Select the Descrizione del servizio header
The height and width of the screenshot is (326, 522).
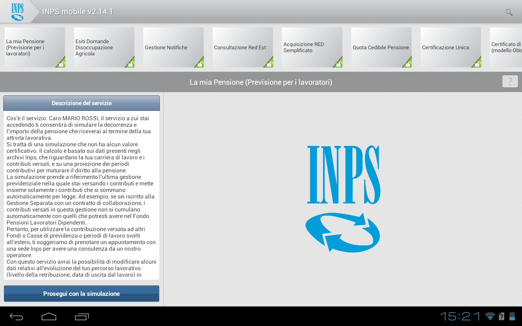pos(82,103)
